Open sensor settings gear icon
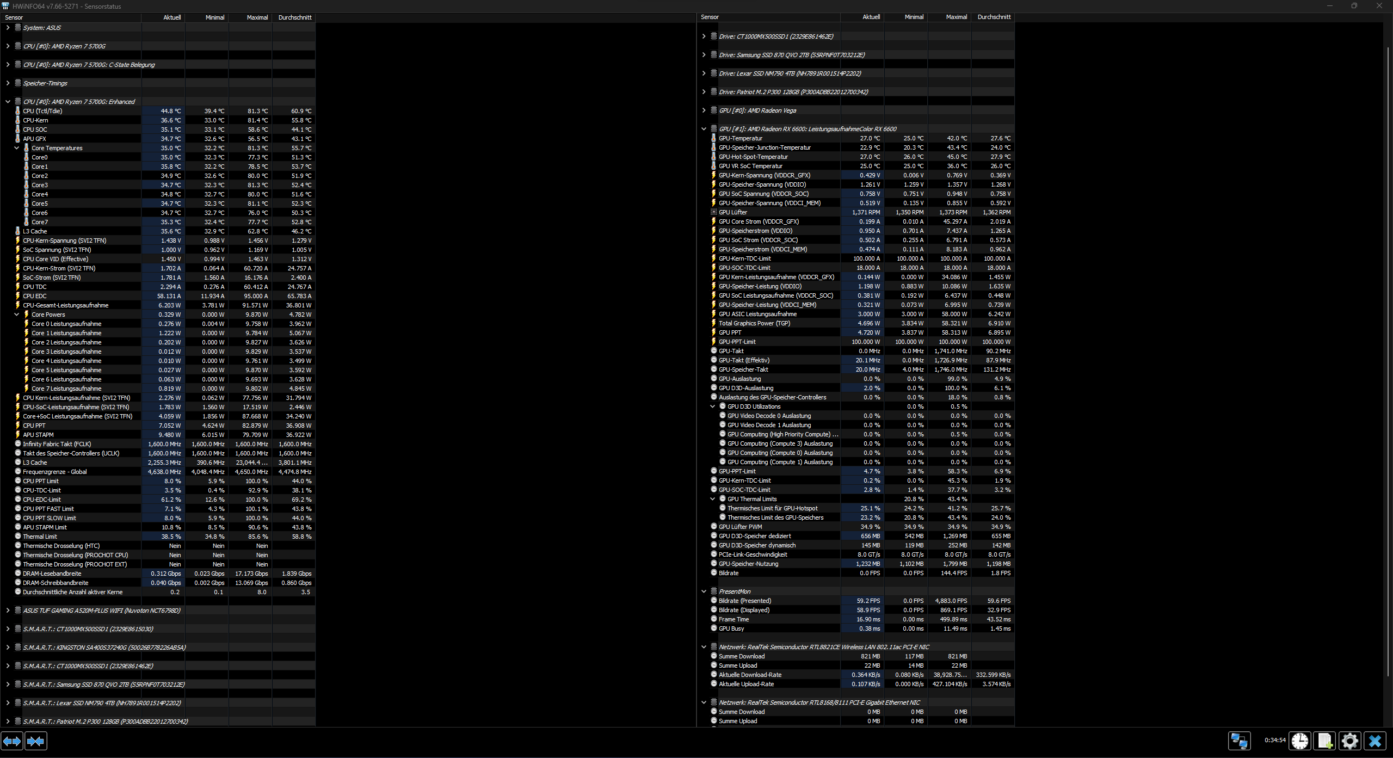This screenshot has height=758, width=1393. 1350,741
